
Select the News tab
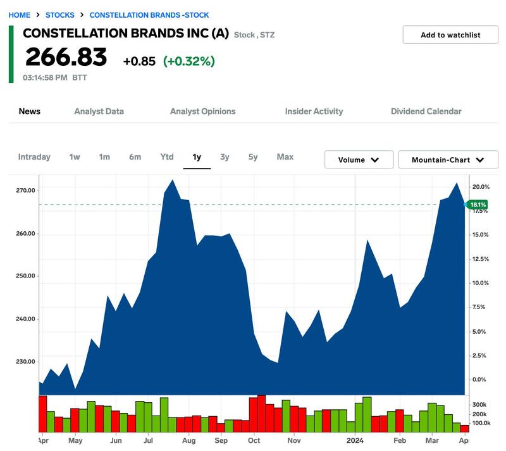click(29, 111)
